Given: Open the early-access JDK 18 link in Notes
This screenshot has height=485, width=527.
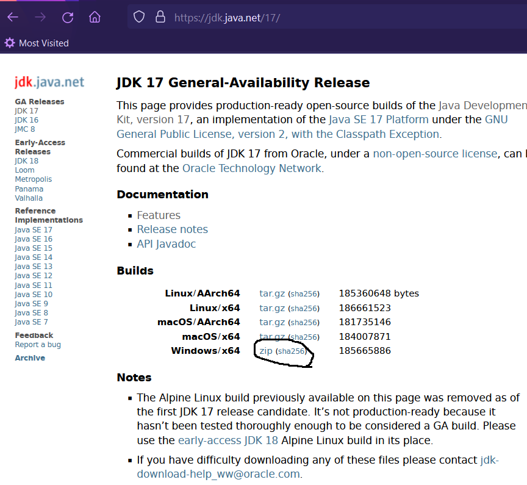Looking at the screenshot, I should tap(228, 440).
